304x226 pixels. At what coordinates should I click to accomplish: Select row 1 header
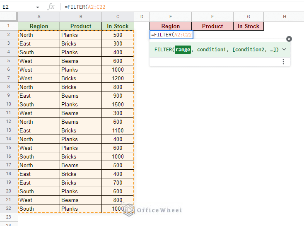(9, 26)
